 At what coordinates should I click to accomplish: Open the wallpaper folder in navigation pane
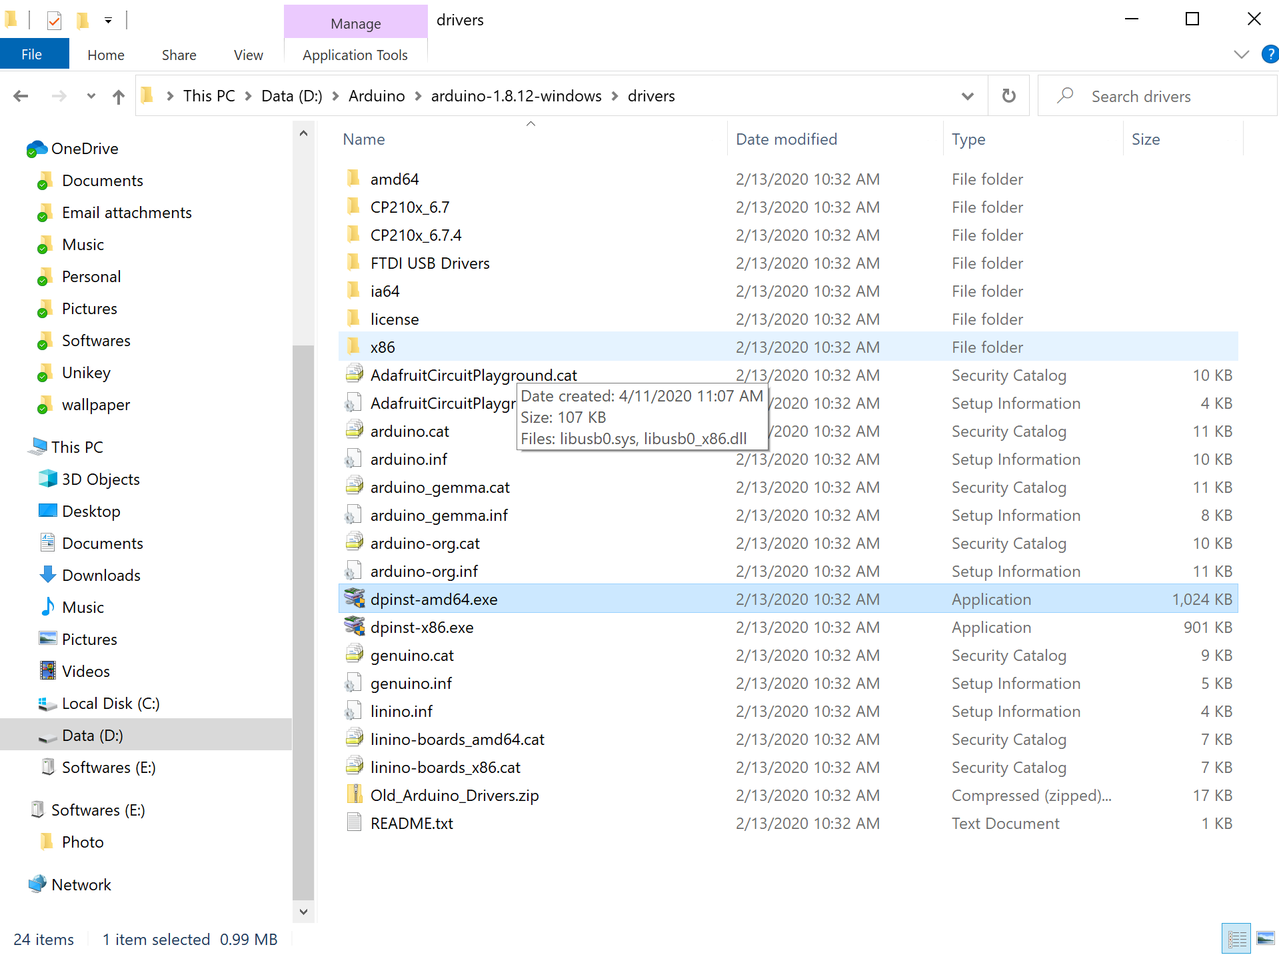pyautogui.click(x=96, y=404)
